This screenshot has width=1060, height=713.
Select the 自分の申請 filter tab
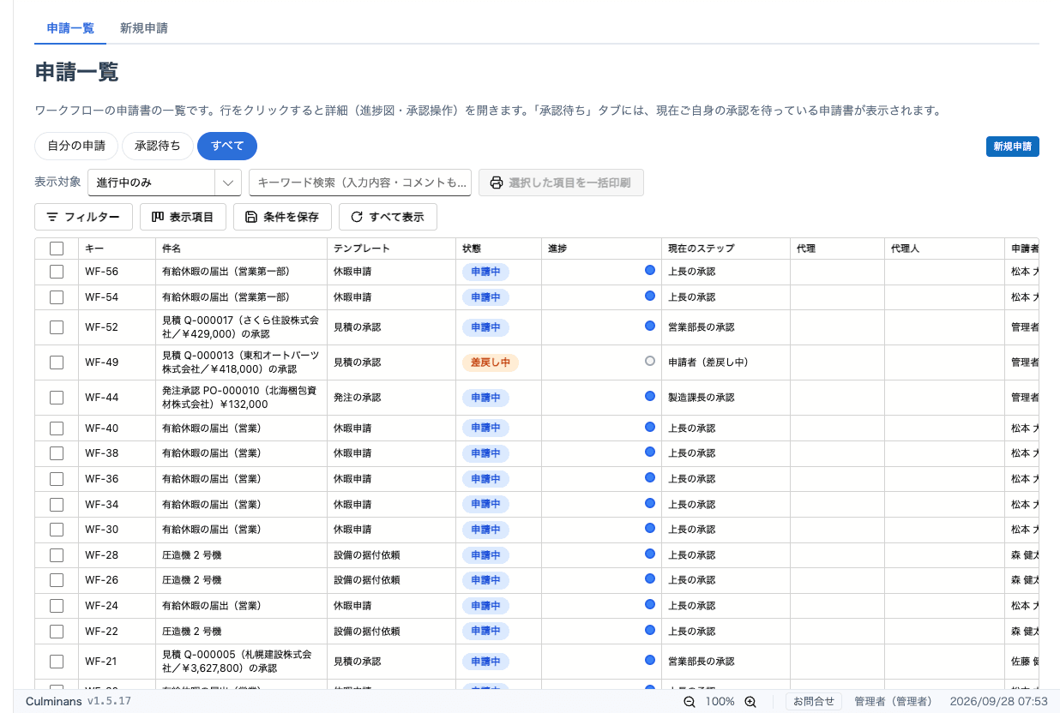pos(76,146)
